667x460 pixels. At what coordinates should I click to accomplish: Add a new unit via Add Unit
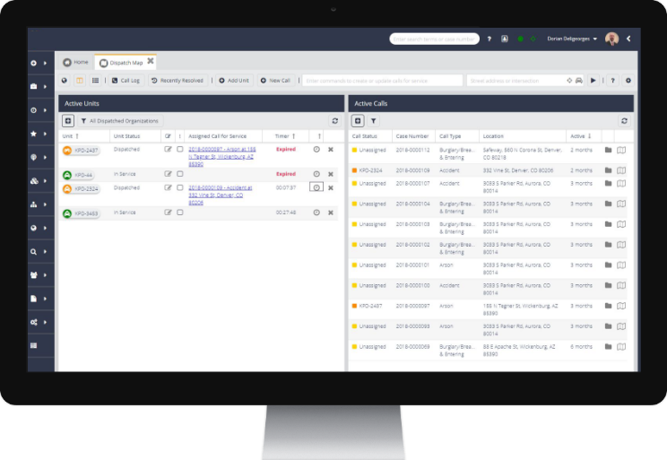point(234,81)
